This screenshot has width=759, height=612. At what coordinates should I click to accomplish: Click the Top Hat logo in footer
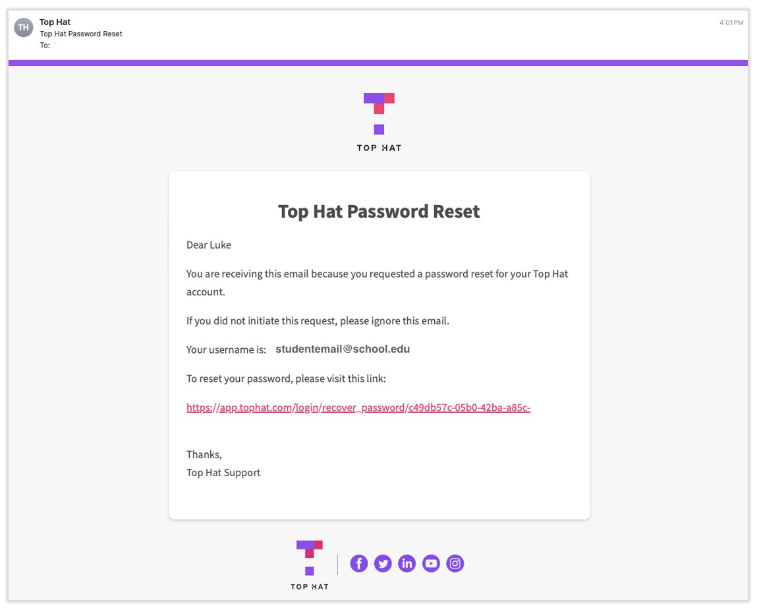pos(310,565)
